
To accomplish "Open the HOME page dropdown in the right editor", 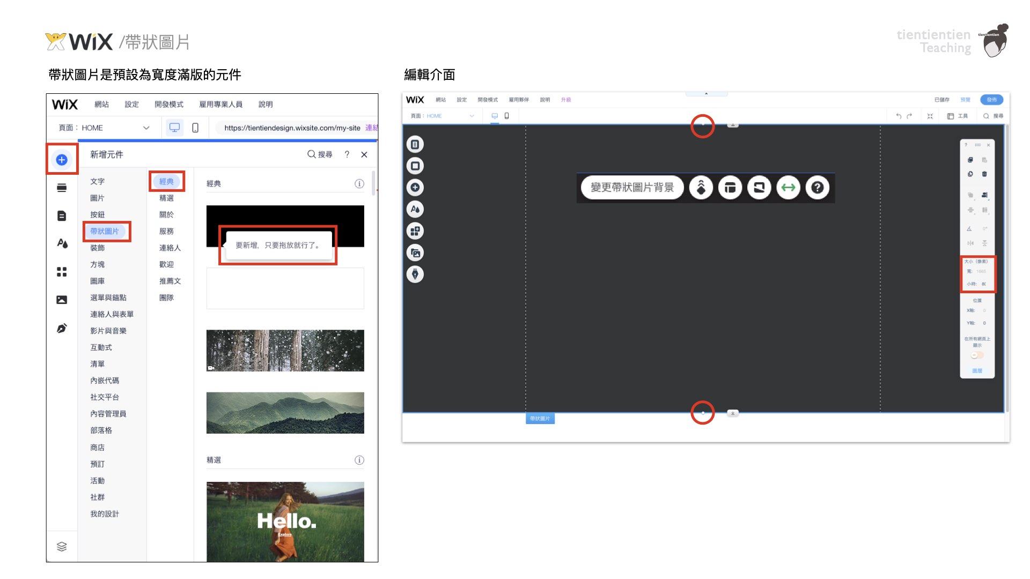I will pyautogui.click(x=472, y=116).
